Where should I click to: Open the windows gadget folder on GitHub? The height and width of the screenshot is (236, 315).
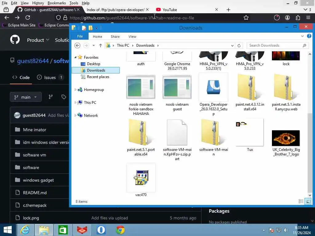(38, 180)
